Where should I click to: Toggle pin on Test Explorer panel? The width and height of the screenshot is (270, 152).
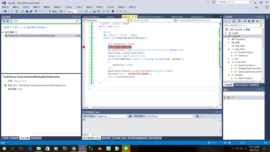[76, 17]
